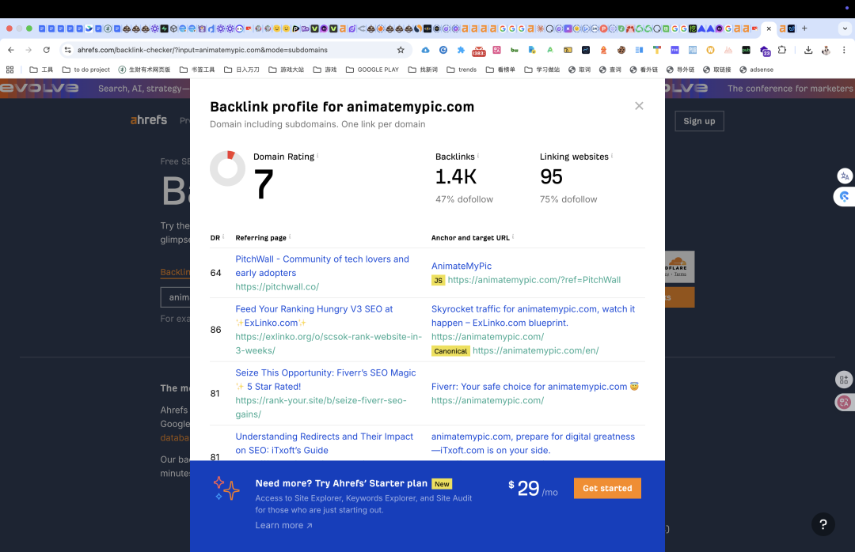
Task: Expand the tab search dropdown arrow
Action: coord(845,28)
